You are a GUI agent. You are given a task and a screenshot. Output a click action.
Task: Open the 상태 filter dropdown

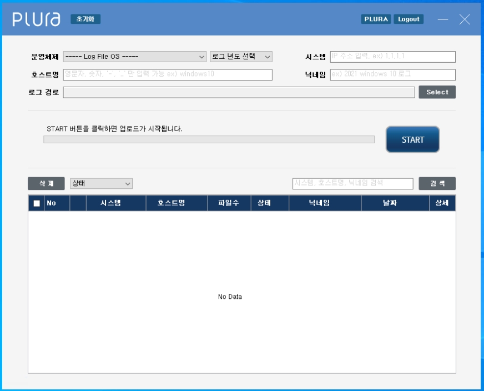point(101,183)
